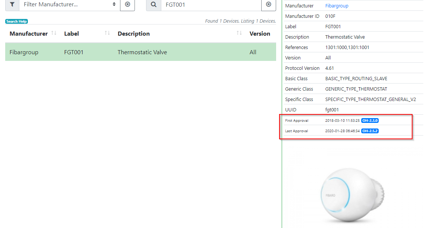The image size is (427, 228).
Task: Click the OH-2.3.0 first approval badge
Action: tap(370, 121)
